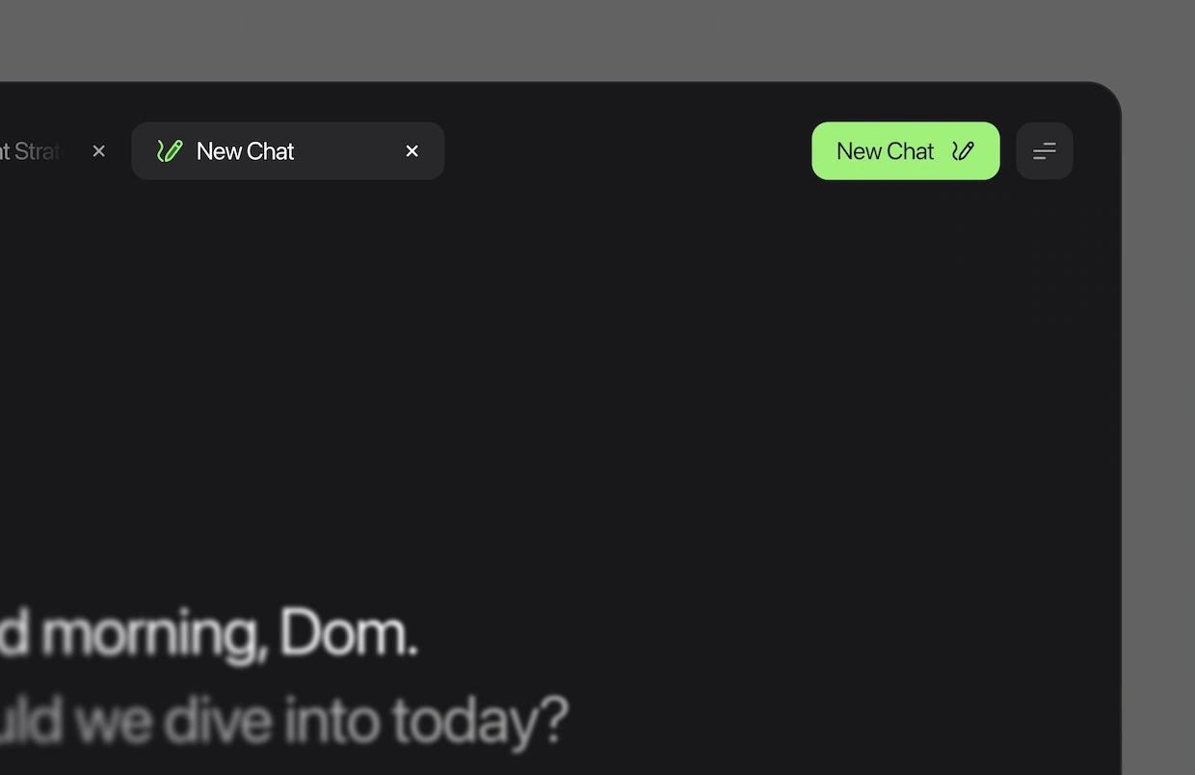Viewport: 1195px width, 775px height.
Task: Open the menu lines icon at top right
Action: pos(1045,151)
